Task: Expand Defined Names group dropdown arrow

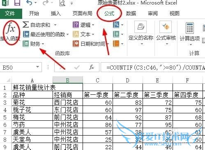Action: coord(142,44)
